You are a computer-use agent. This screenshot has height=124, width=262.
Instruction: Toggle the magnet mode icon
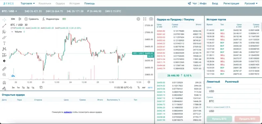tap(4, 83)
